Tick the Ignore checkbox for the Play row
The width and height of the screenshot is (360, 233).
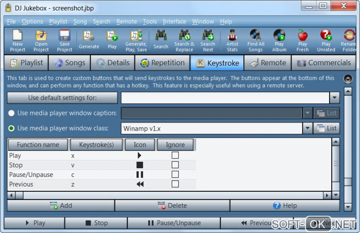175,155
